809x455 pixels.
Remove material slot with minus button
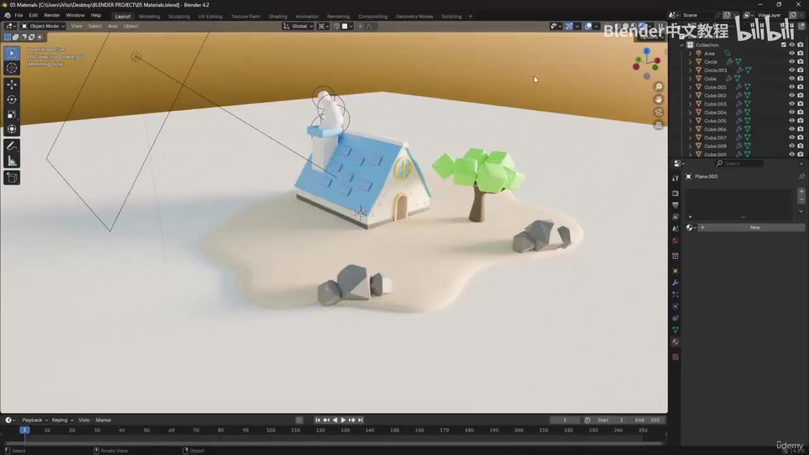pos(801,200)
